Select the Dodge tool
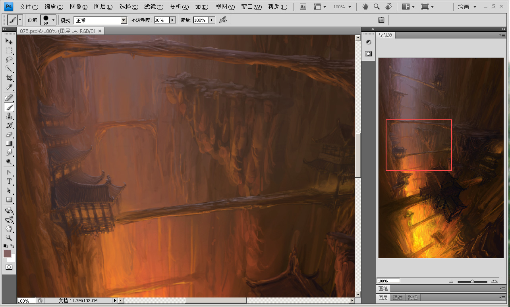Screen dimensions: 510x307 [x=9, y=161]
